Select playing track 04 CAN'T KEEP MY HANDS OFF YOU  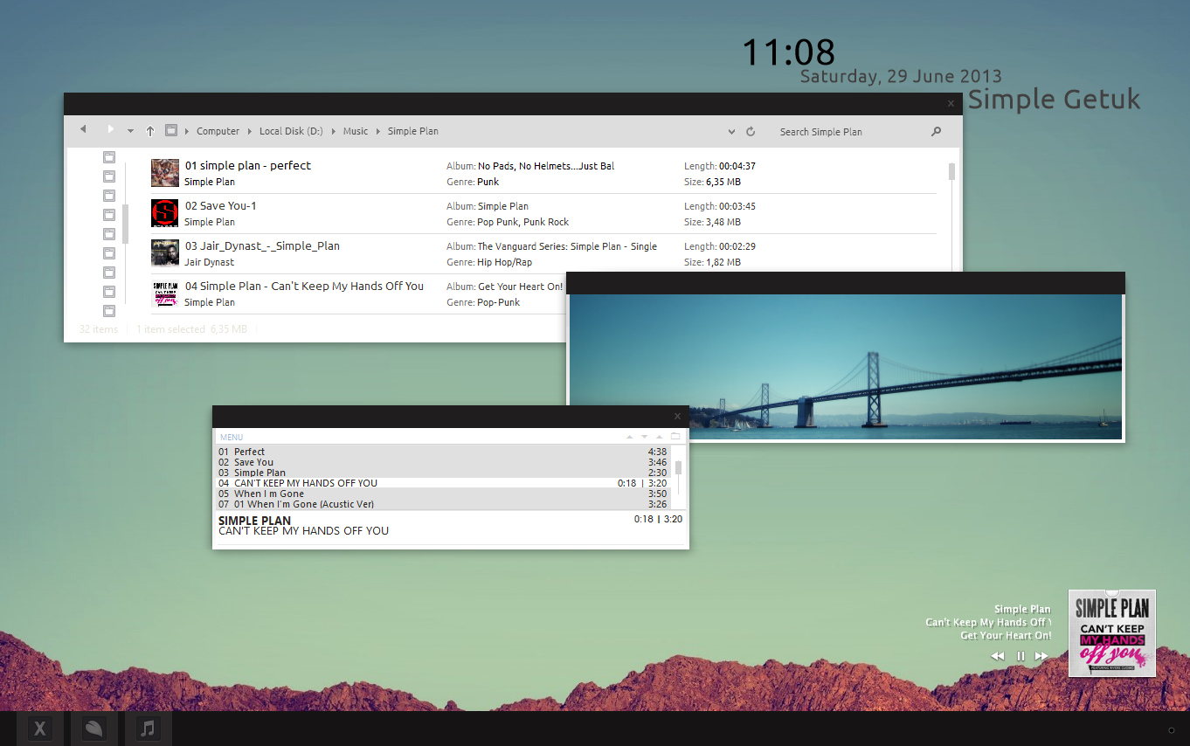point(443,483)
